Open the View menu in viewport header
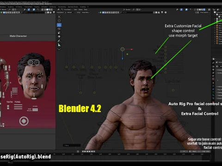This screenshot has height=166, width=222. click(x=75, y=10)
